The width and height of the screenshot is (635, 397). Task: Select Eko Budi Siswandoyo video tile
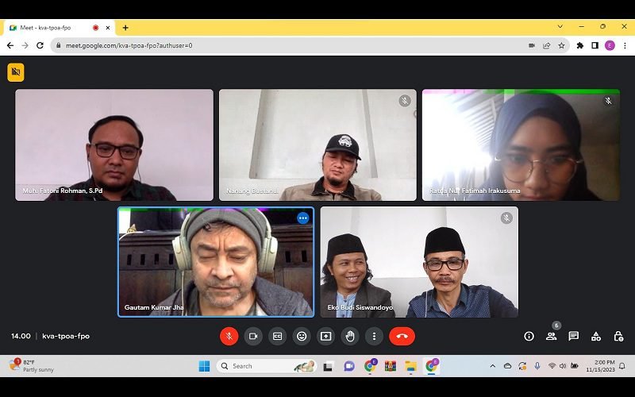coord(419,262)
